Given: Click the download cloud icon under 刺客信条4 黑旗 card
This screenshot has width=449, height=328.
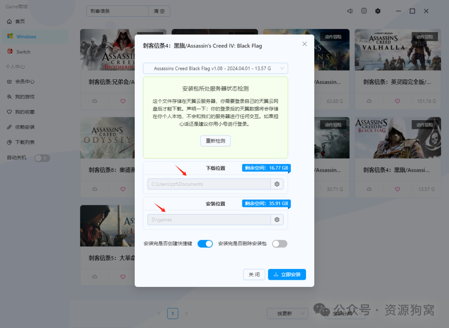Looking at the screenshot, I should click(369, 189).
